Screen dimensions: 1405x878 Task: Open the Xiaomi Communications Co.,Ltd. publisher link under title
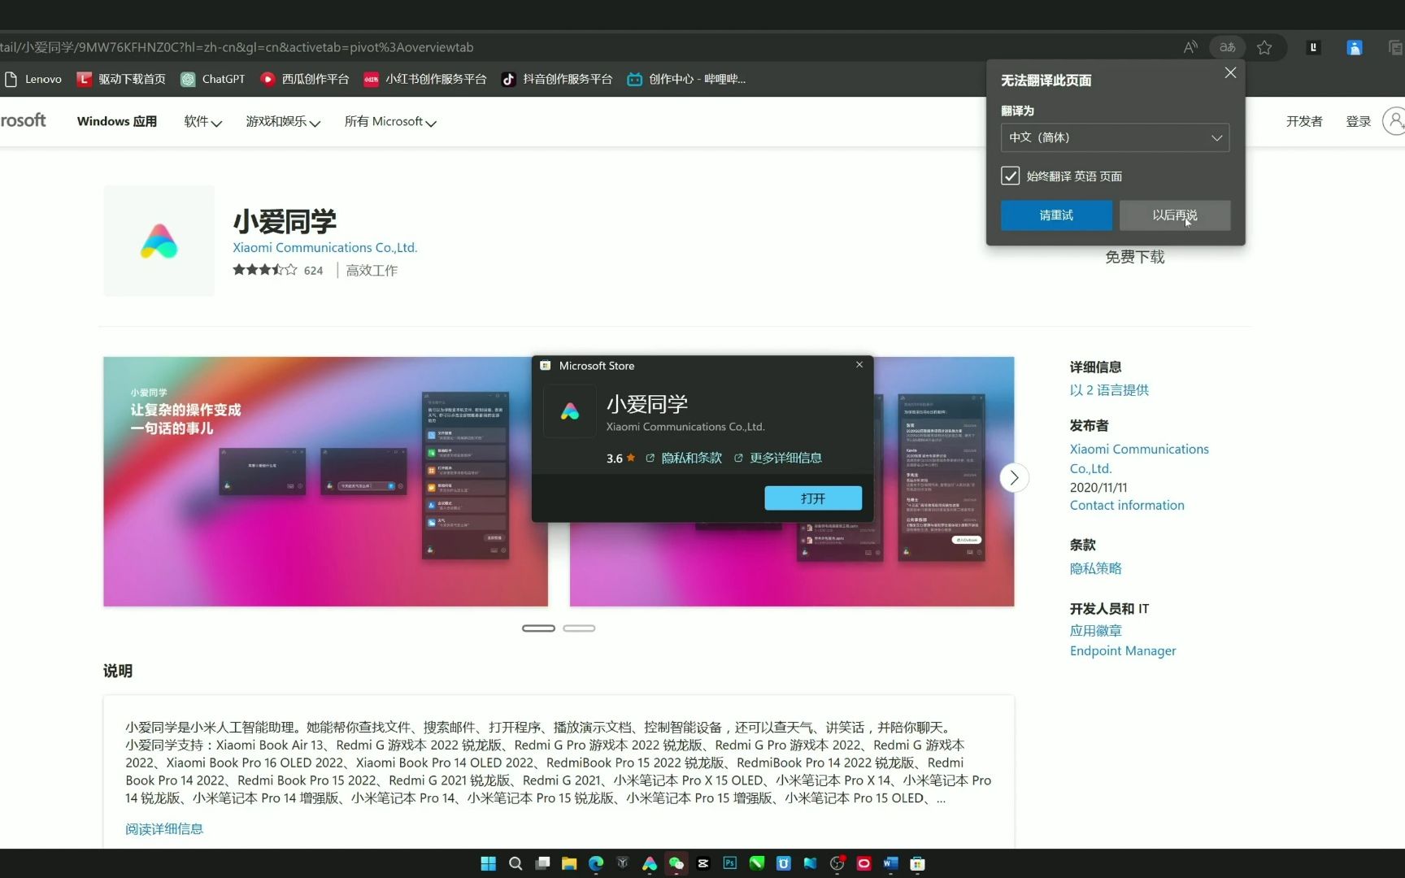324,247
